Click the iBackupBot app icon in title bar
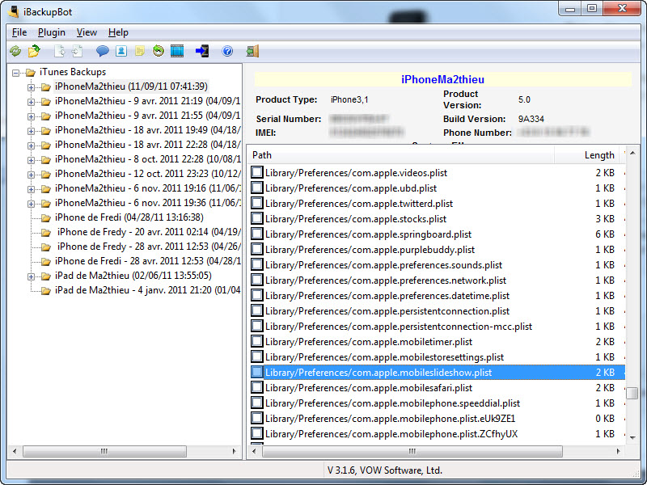 14,11
